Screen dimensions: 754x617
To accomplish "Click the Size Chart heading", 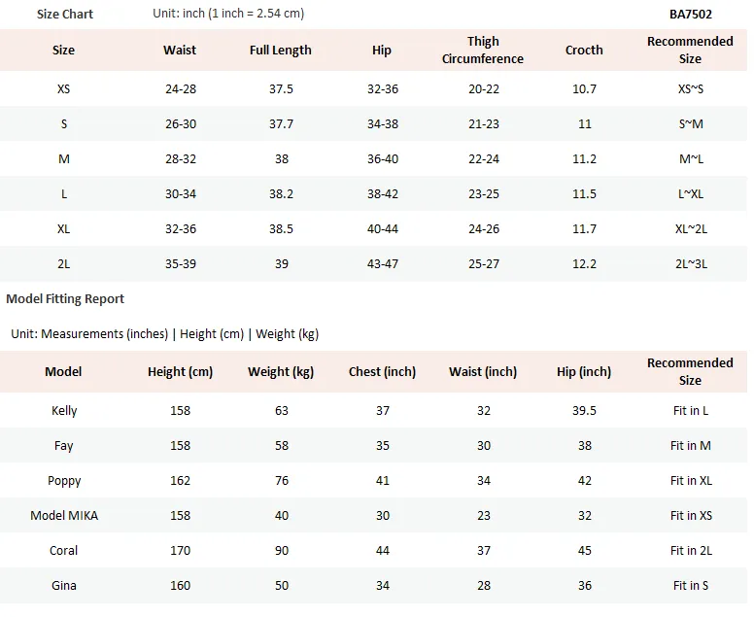I will (x=65, y=14).
